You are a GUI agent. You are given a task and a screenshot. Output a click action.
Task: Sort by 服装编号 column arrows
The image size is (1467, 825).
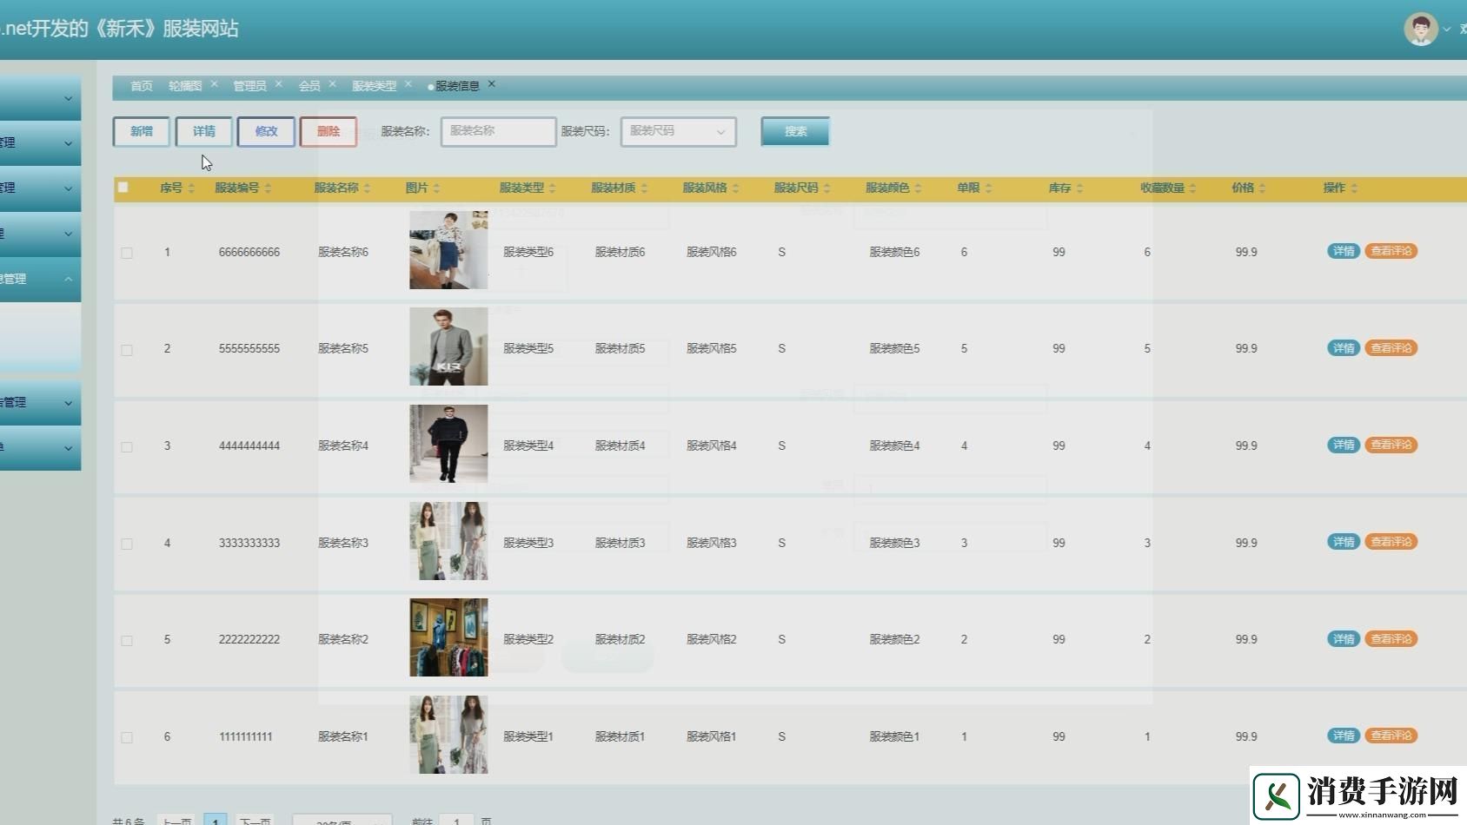[x=269, y=188]
